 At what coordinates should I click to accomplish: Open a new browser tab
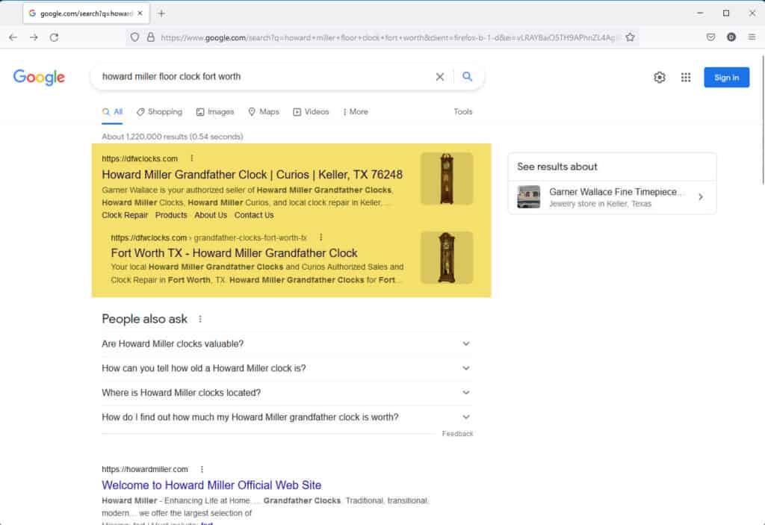pyautogui.click(x=161, y=13)
